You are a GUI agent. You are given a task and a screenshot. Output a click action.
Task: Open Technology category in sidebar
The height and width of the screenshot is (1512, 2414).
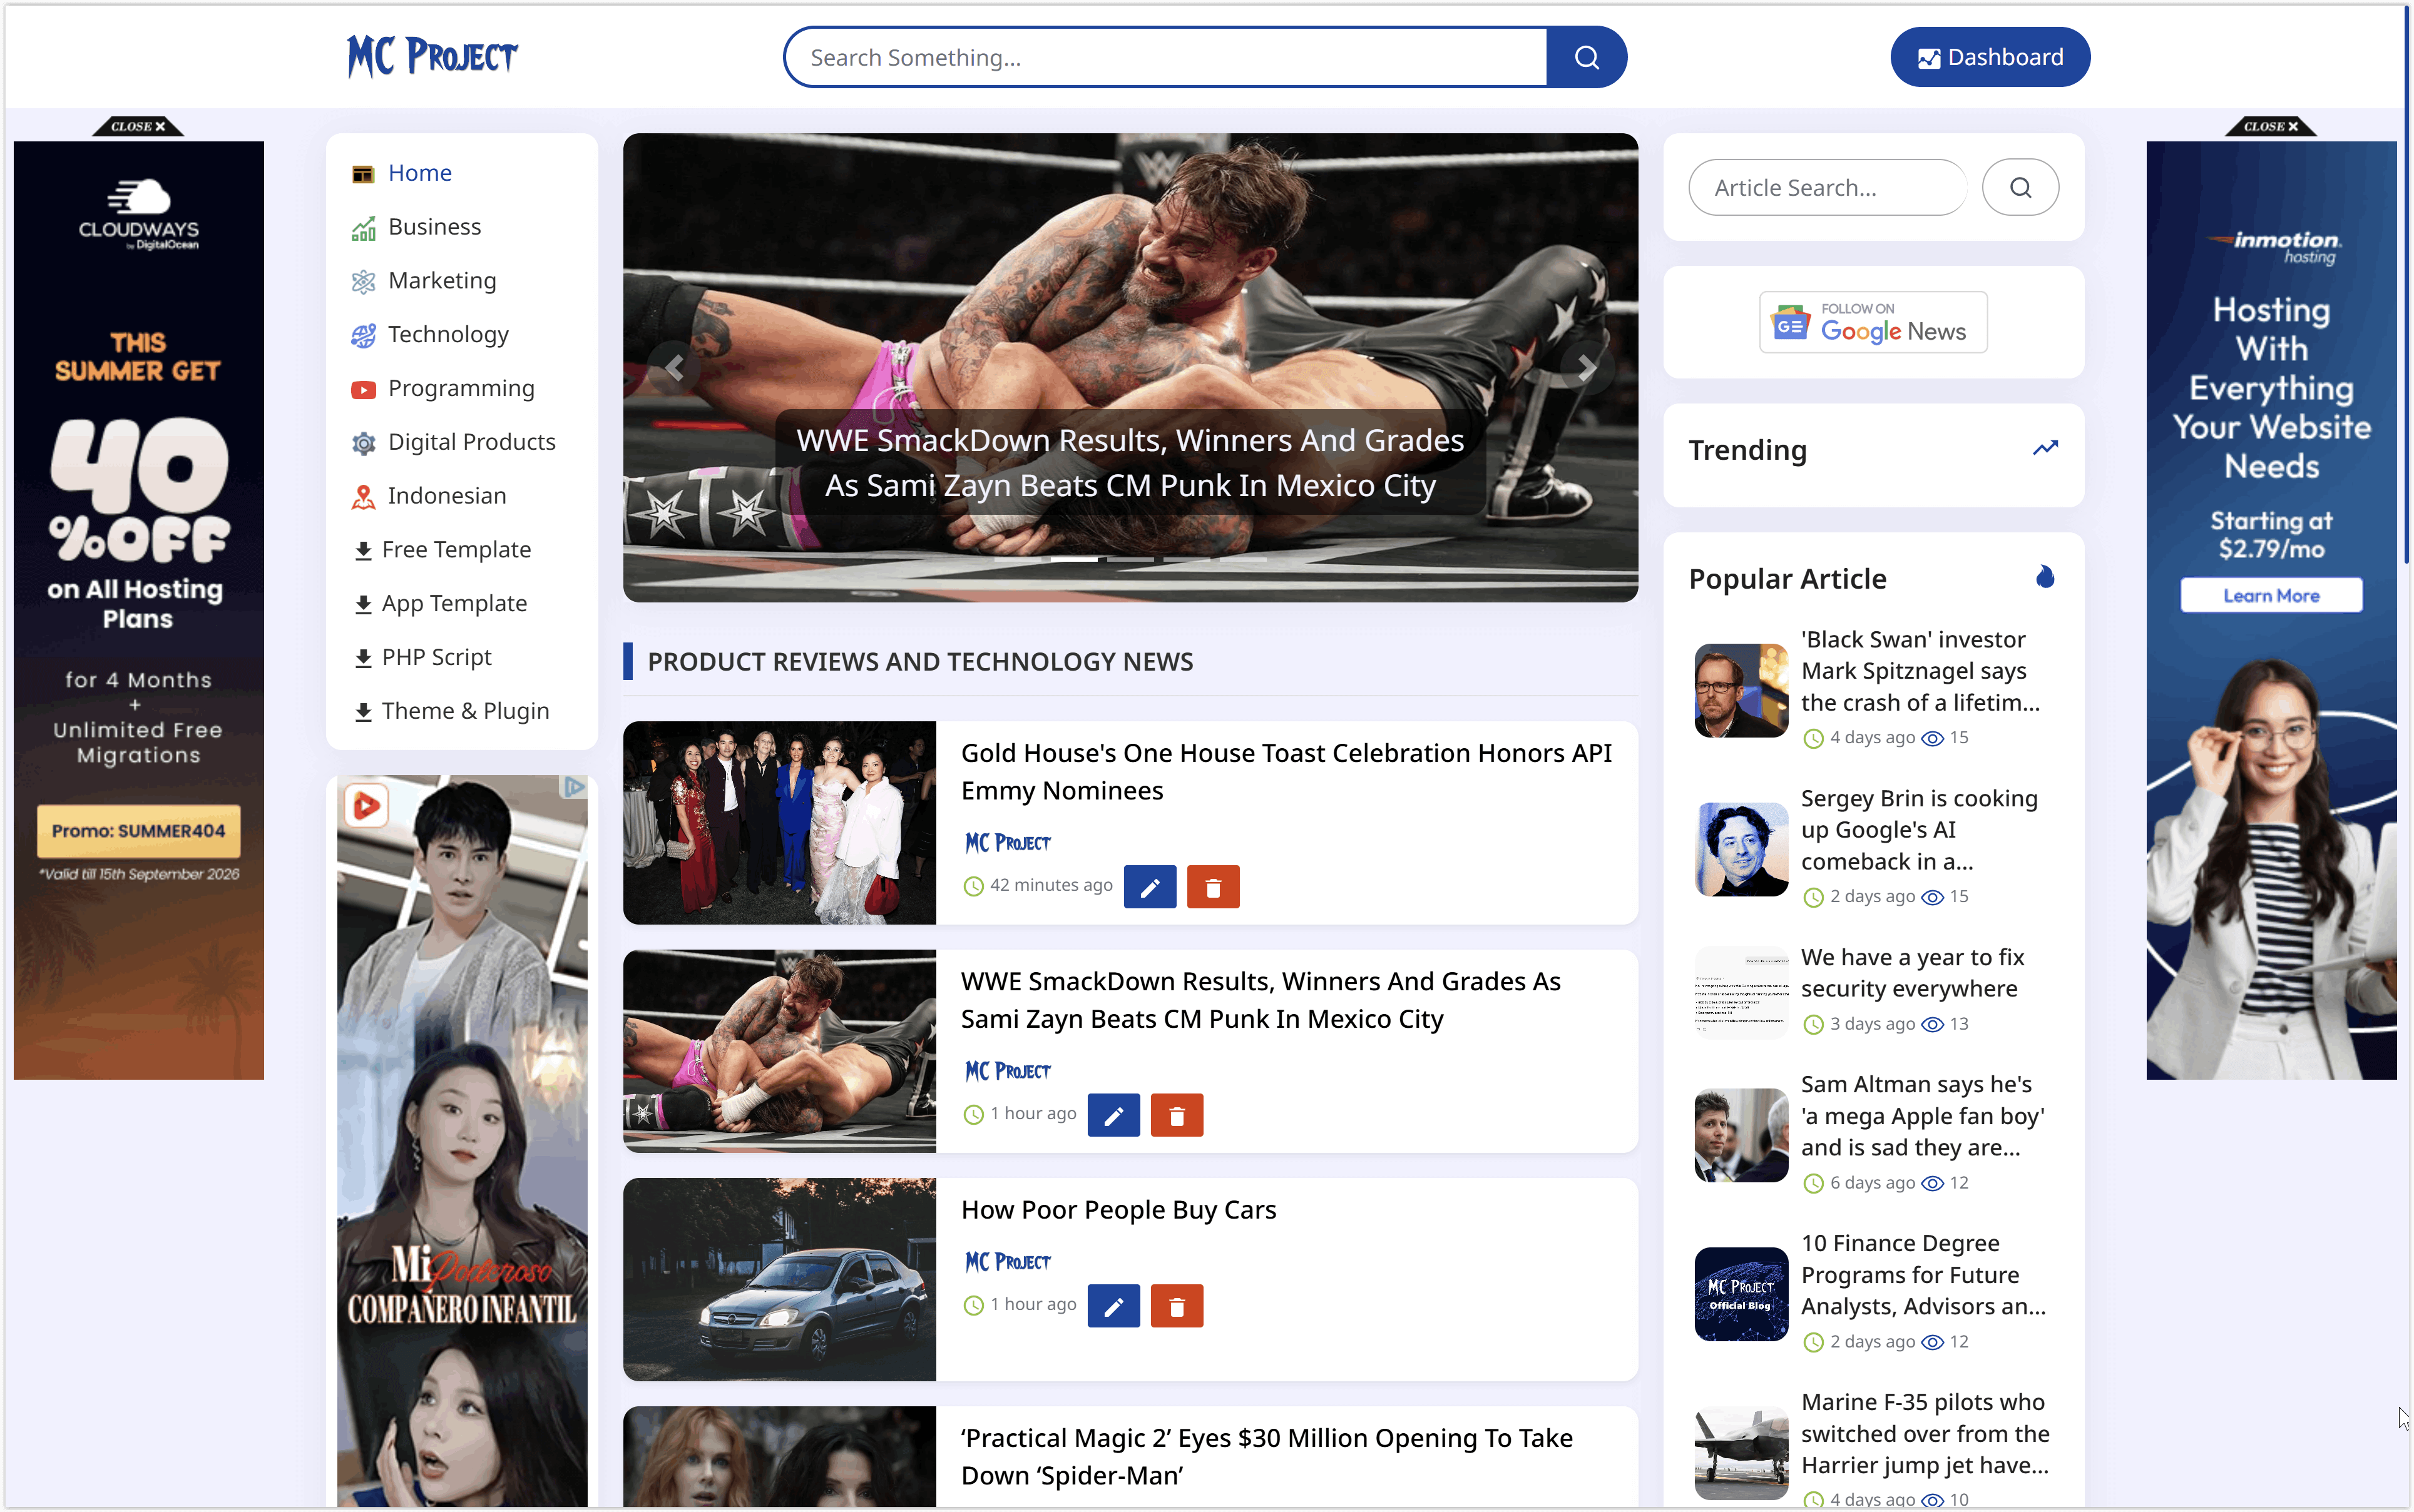448,335
